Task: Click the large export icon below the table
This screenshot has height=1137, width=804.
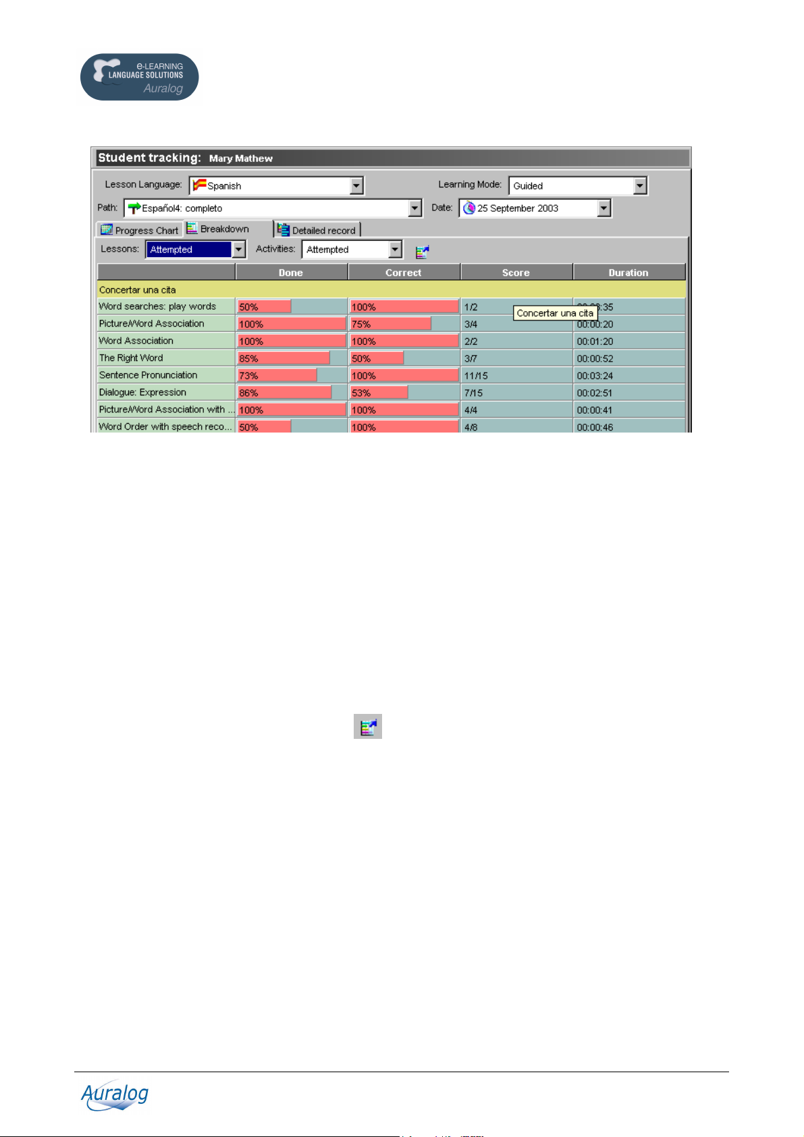Action: [368, 726]
